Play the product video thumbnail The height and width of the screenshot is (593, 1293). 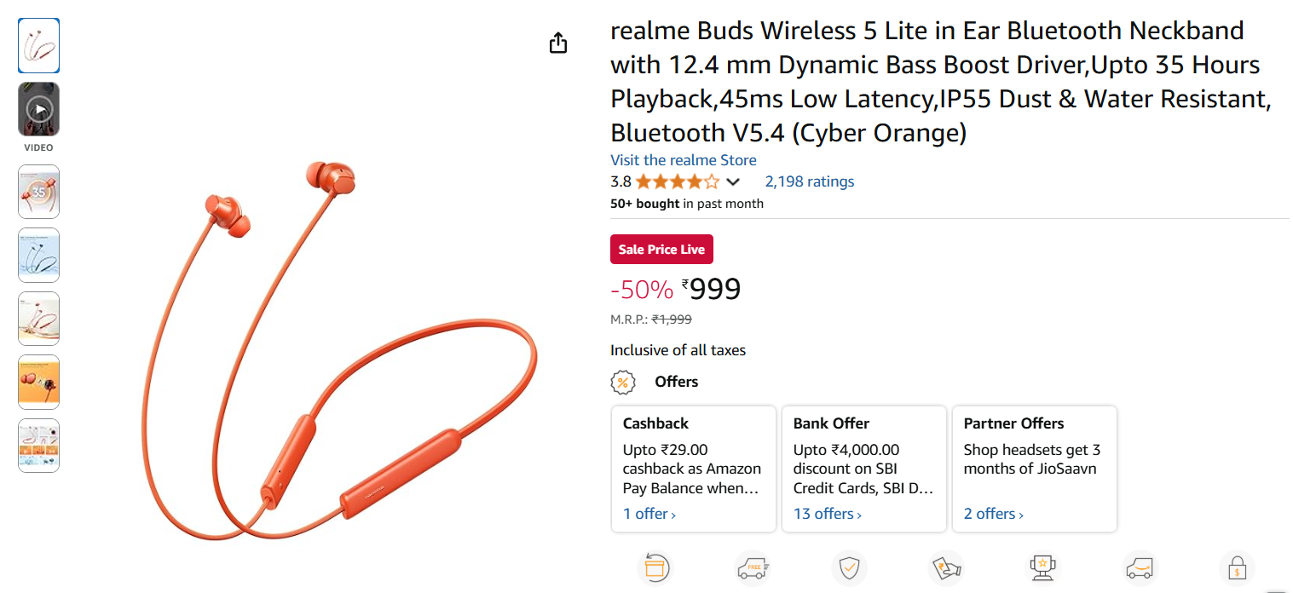38,109
